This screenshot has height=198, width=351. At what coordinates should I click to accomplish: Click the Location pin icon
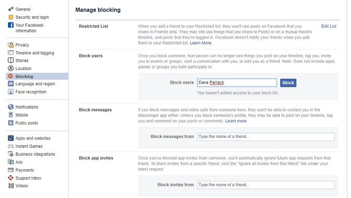[x=11, y=68]
